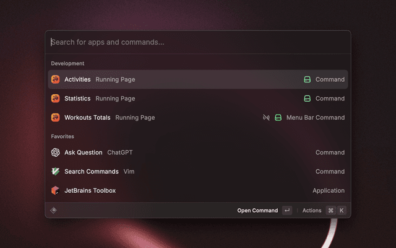Select the Workouts Totals list title

coord(87,118)
